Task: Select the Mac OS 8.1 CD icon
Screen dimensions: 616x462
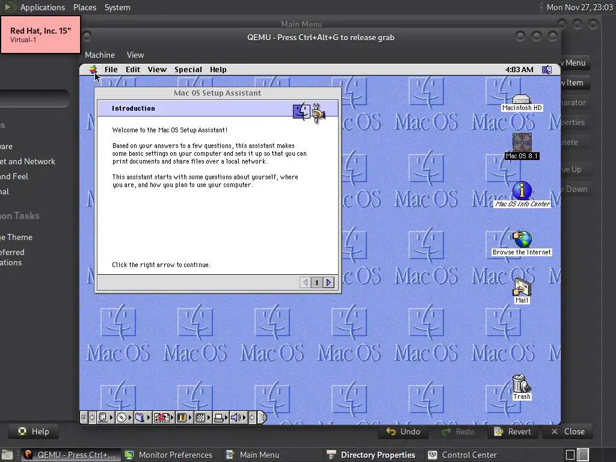Action: pos(522,146)
